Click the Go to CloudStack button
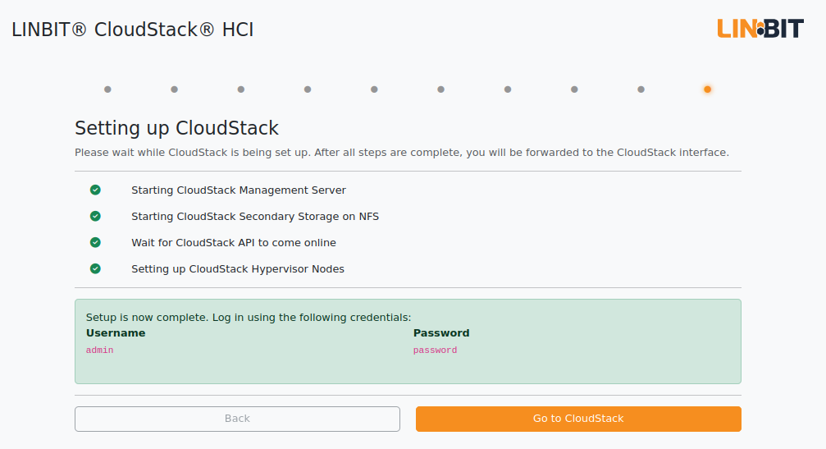Viewport: 826px width, 449px height. pyautogui.click(x=578, y=419)
